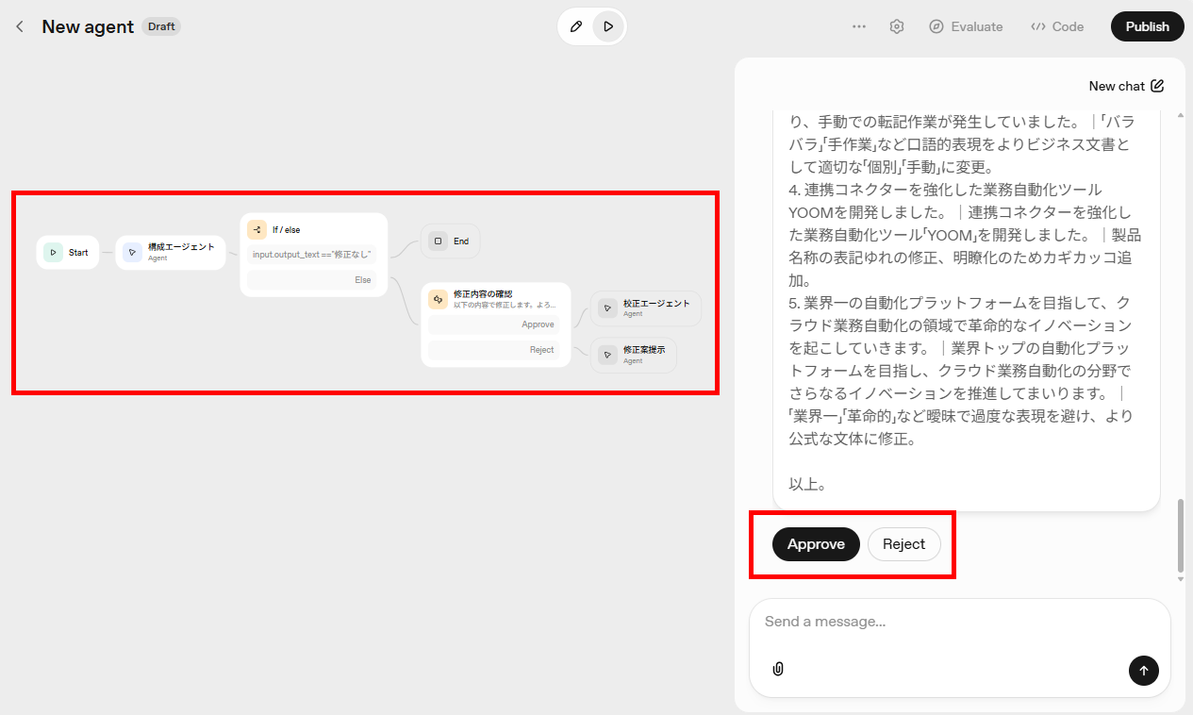The image size is (1193, 715).
Task: Start a New chat
Action: (x=1126, y=86)
